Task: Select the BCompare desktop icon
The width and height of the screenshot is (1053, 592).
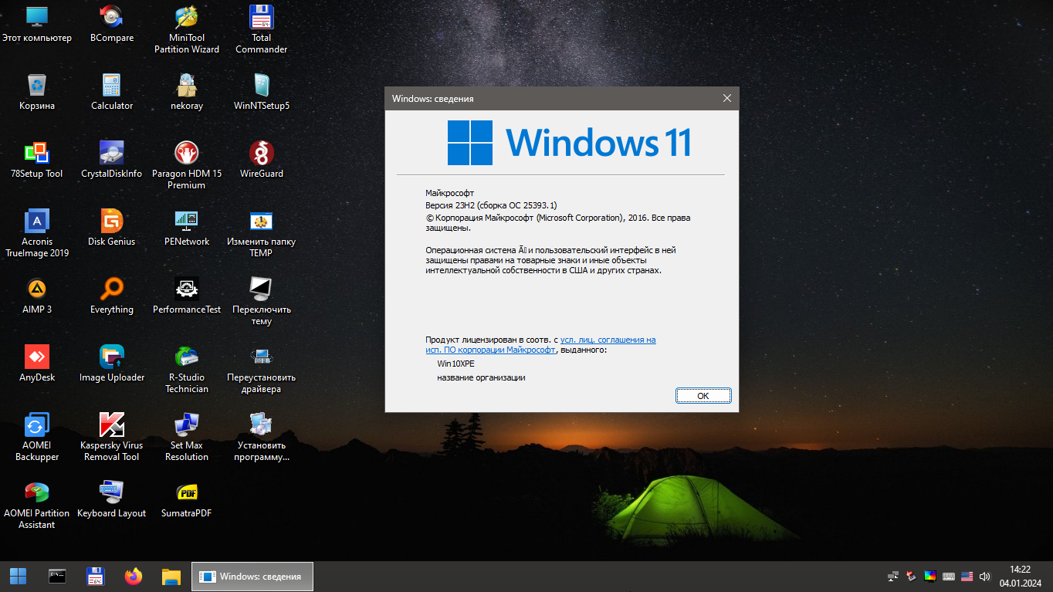Action: coord(111,25)
